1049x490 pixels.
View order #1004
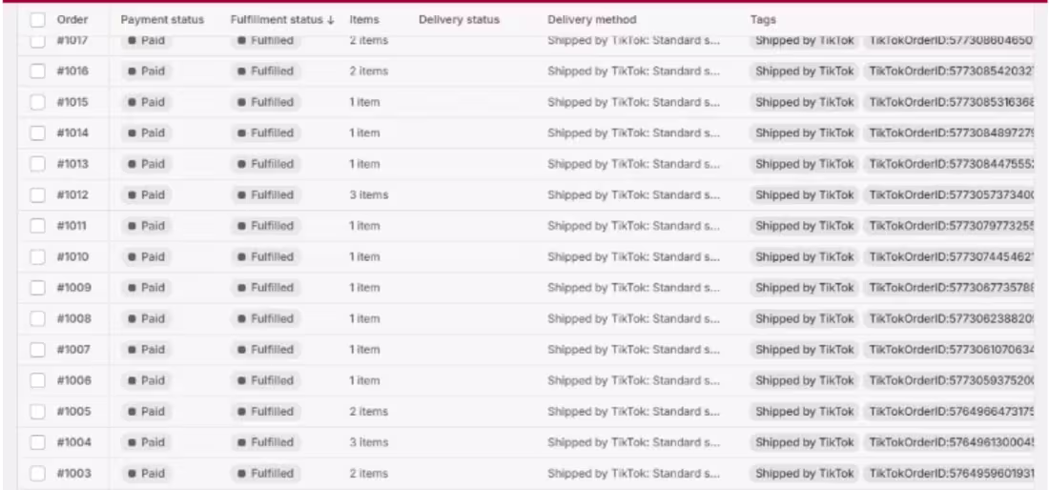pyautogui.click(x=73, y=442)
